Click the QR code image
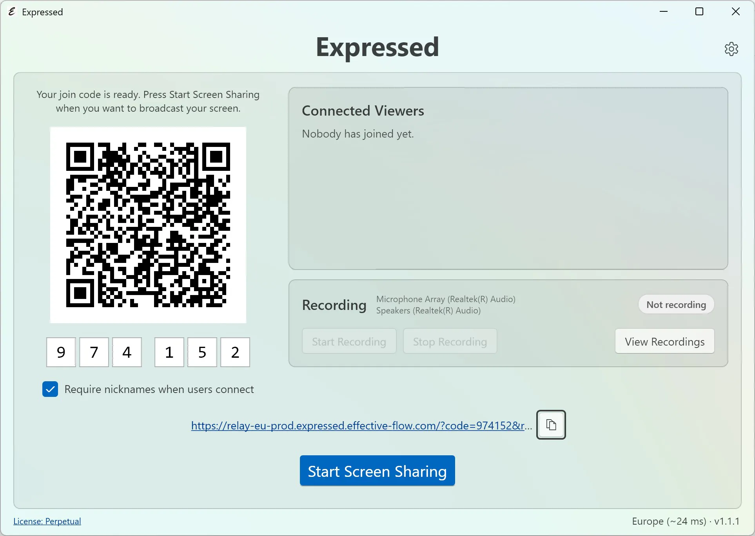Viewport: 755px width, 536px height. pyautogui.click(x=148, y=225)
